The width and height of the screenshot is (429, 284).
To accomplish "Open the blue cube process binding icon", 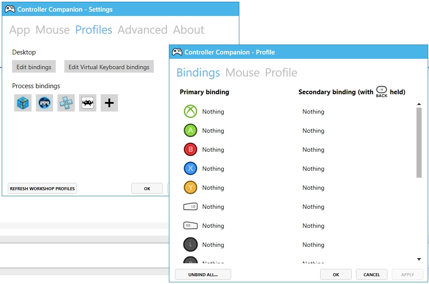I will click(x=23, y=103).
